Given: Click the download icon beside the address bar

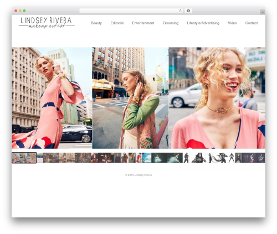Looking at the screenshot, I should (188, 11).
